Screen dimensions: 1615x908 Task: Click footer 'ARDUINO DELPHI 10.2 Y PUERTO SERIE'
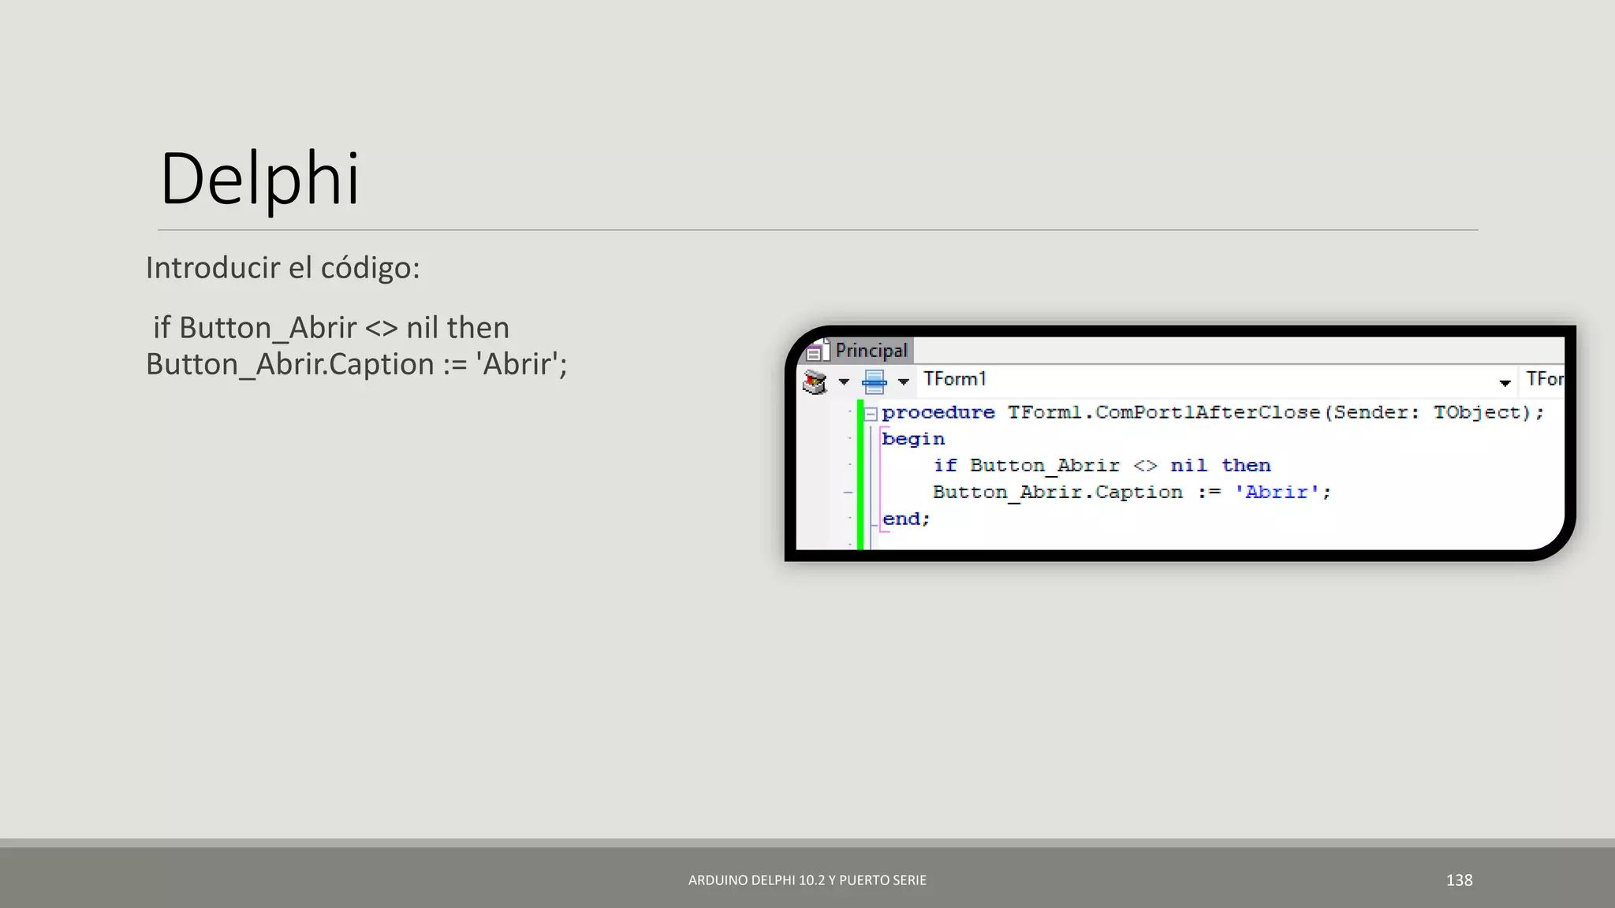[x=807, y=880]
